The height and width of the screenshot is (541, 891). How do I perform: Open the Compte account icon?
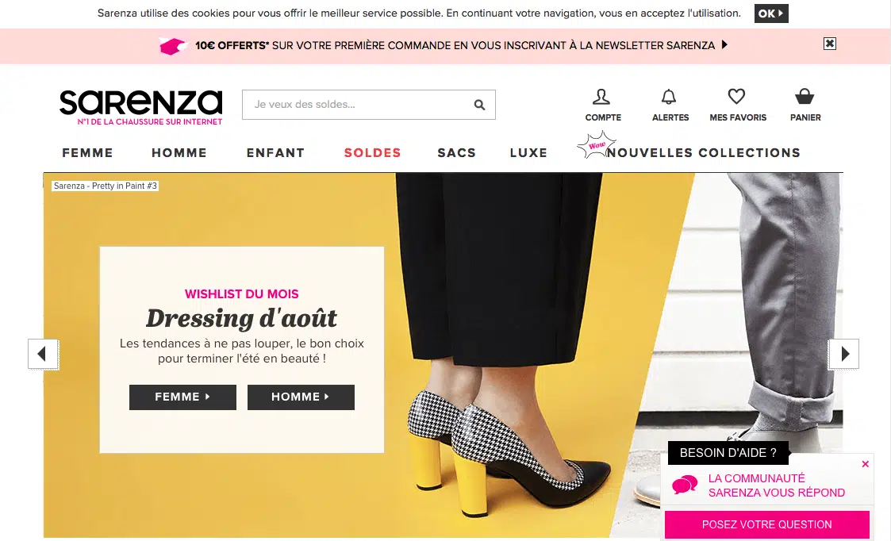(601, 97)
